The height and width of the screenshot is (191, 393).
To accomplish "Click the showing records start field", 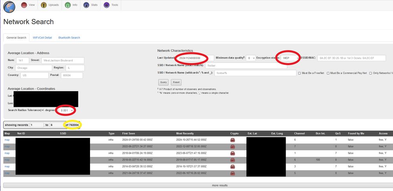I will [x=37, y=125].
